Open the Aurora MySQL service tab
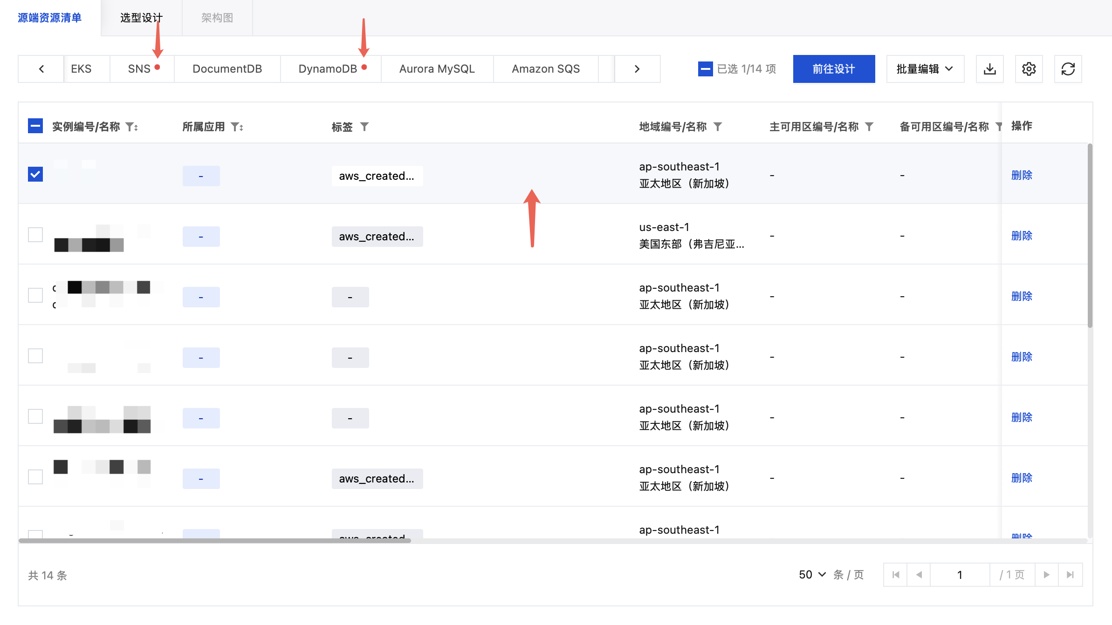Screen dimensions: 1112x625 click(x=437, y=69)
